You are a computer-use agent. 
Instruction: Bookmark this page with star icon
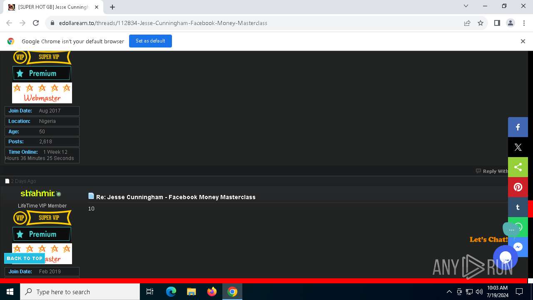tap(481, 23)
